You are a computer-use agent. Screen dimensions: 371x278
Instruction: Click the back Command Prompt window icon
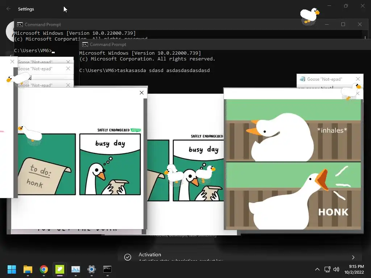tap(20, 25)
